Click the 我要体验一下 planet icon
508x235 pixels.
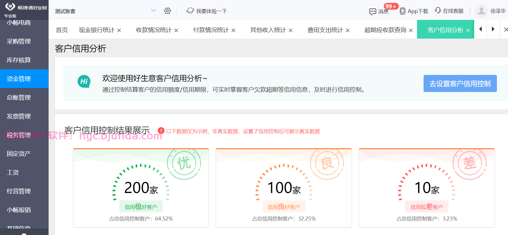[x=190, y=11]
